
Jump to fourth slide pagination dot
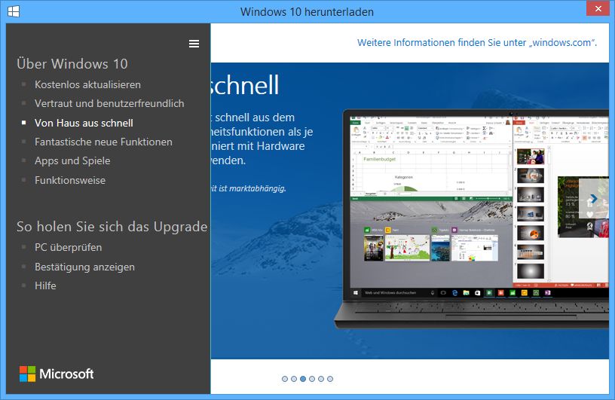[x=312, y=379]
